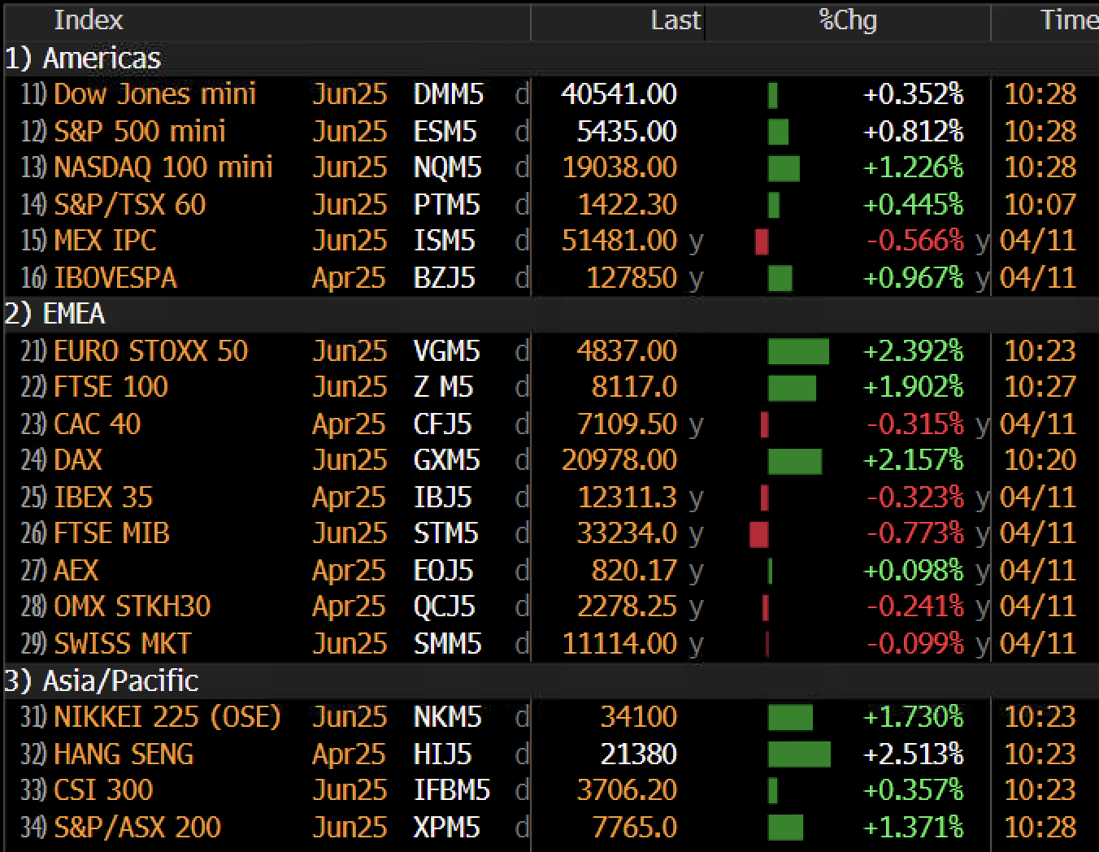Click the red change bar for FTSE MIB
Screen dimensions: 1099x852
(x=759, y=534)
